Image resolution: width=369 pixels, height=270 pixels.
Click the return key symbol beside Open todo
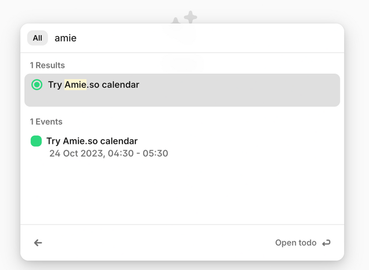[x=327, y=243]
